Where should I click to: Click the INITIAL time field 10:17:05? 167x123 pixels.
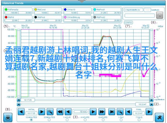[x=31, y=113]
